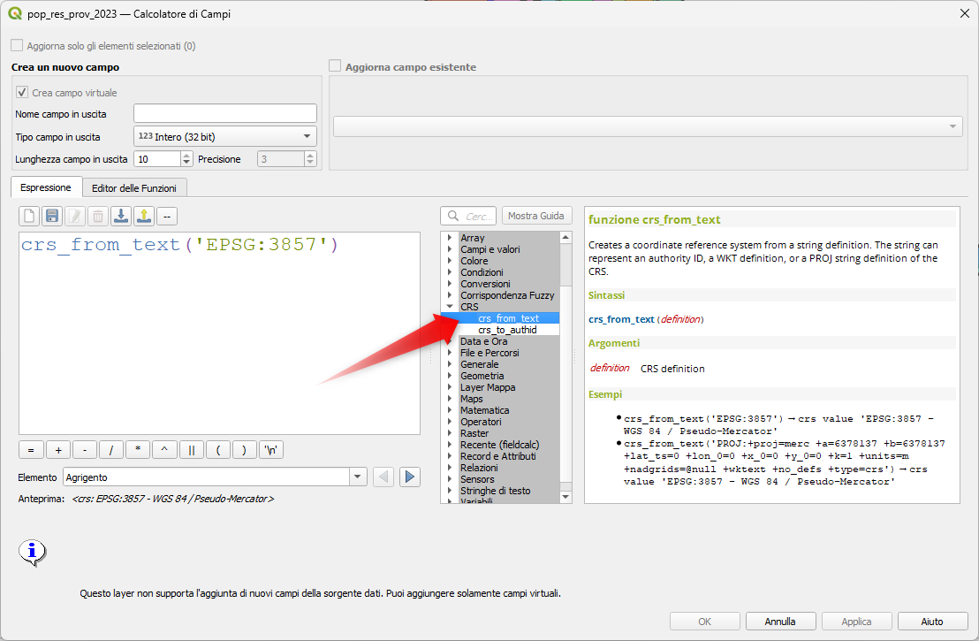
Task: Click the magnifier icon in the function search box
Action: [452, 216]
